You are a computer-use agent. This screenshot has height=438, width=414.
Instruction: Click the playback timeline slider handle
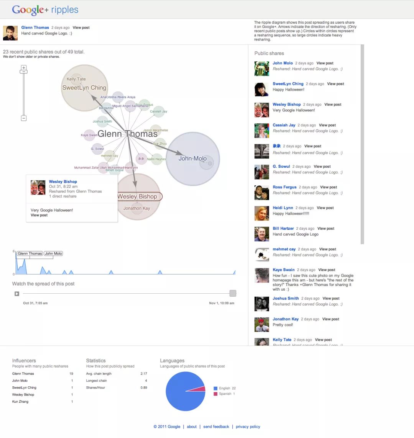point(233,293)
